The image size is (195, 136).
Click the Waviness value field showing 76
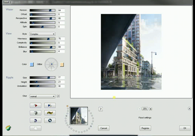[x=61, y=39]
